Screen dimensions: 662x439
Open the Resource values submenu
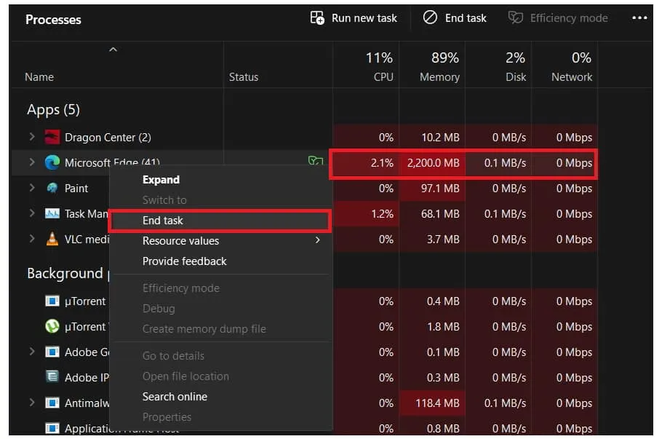click(x=221, y=240)
